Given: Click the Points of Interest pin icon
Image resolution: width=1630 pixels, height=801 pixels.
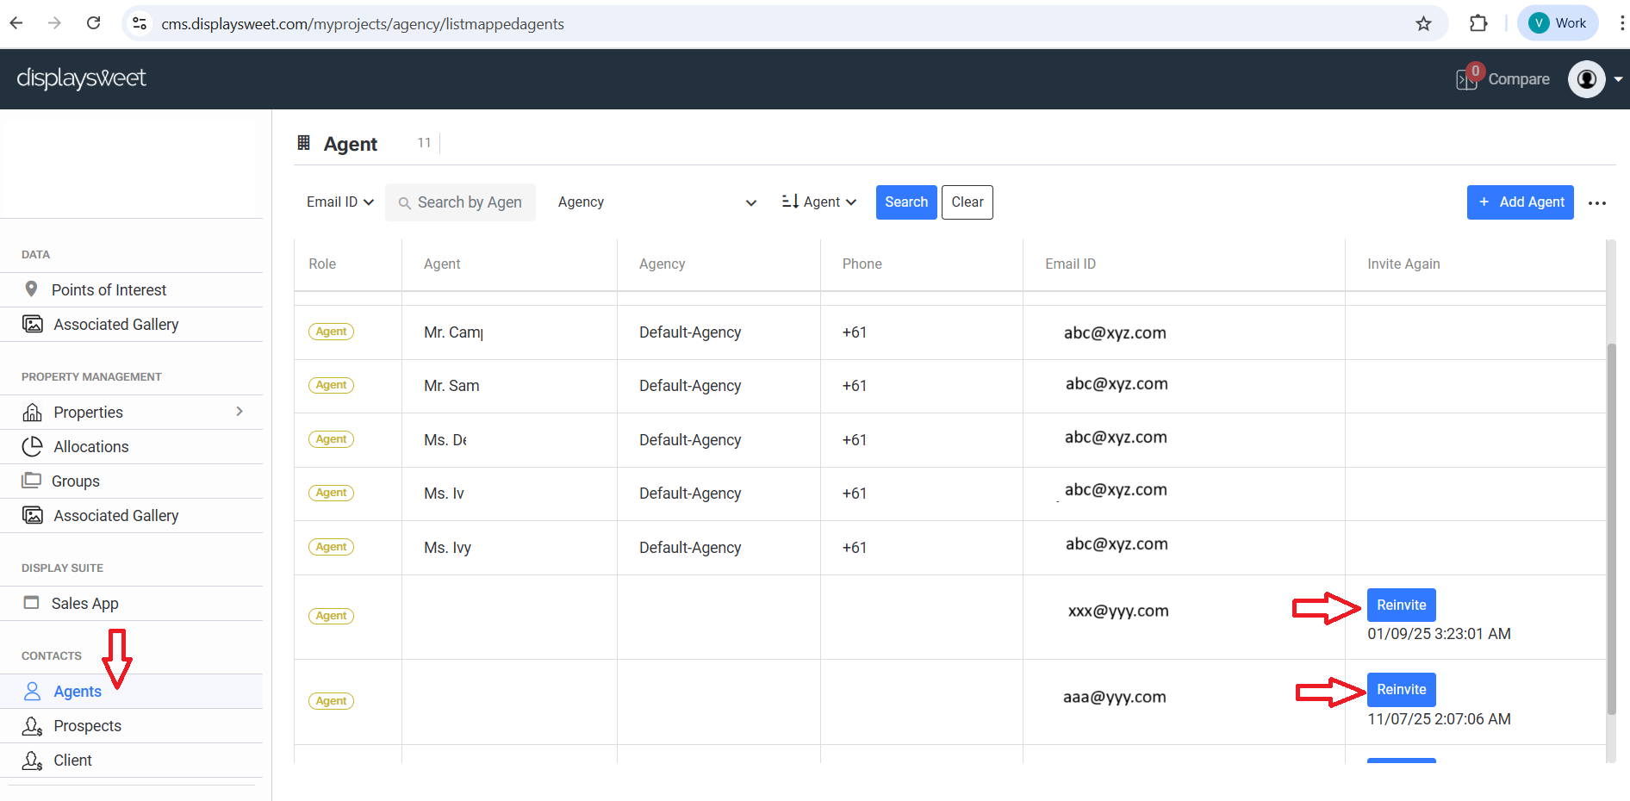Looking at the screenshot, I should pyautogui.click(x=31, y=289).
